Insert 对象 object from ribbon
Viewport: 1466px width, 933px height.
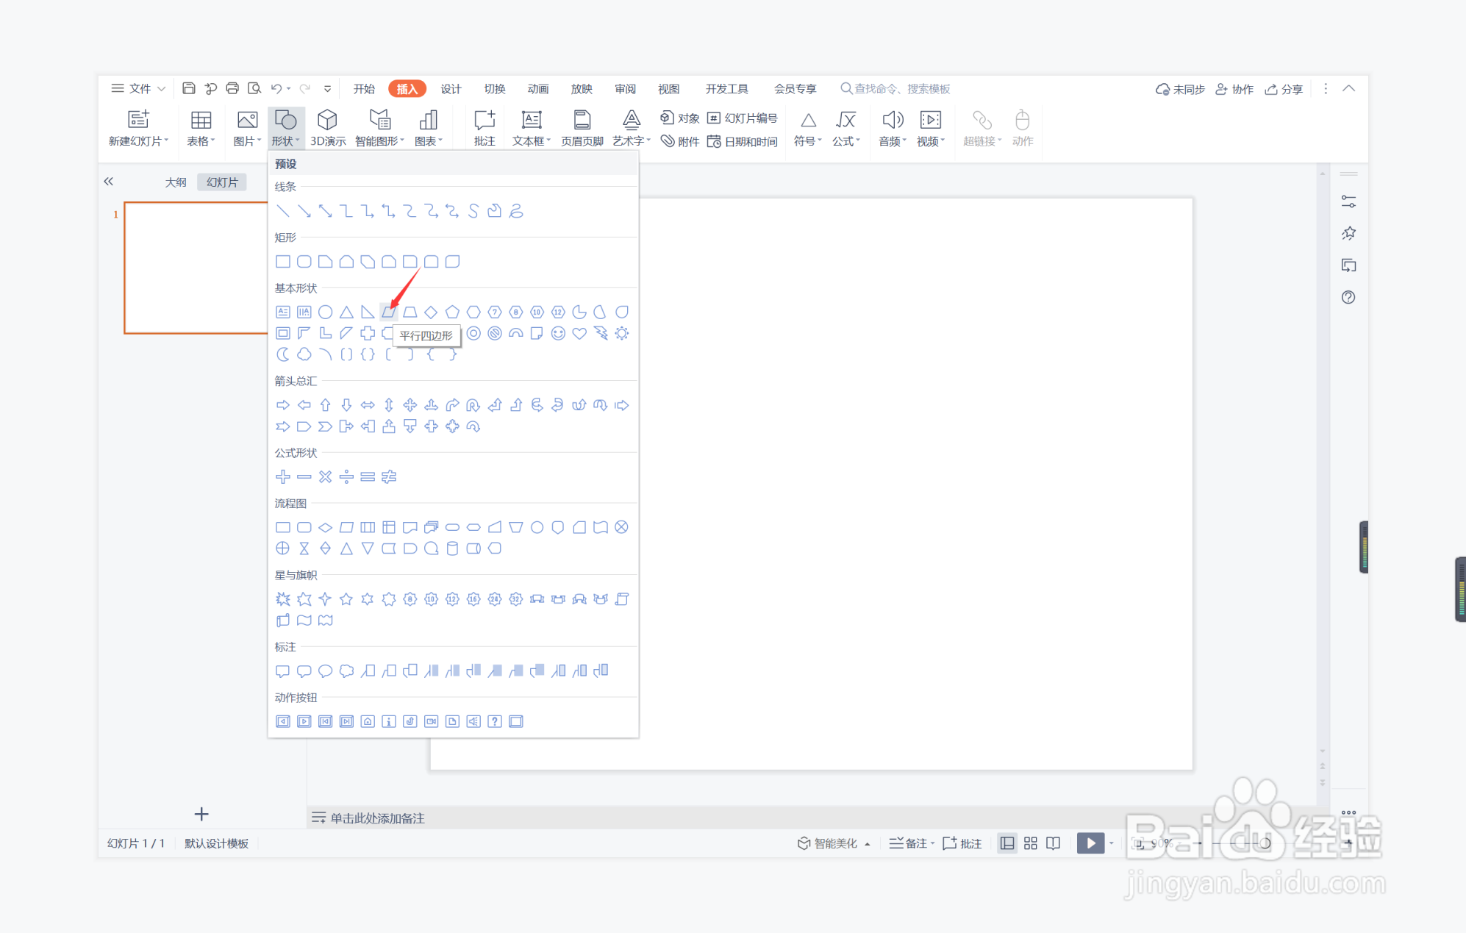pyautogui.click(x=679, y=118)
